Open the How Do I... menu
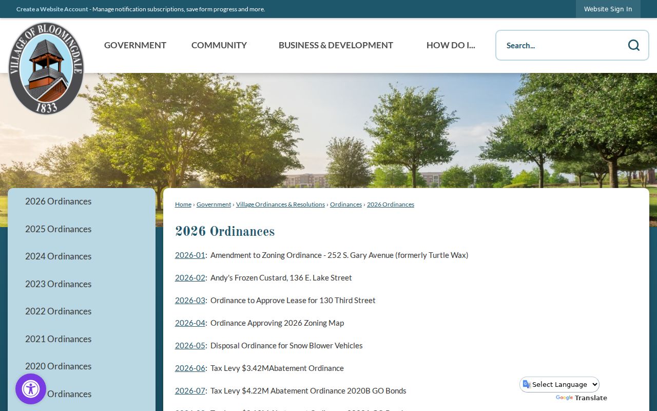The image size is (657, 411). [x=451, y=45]
